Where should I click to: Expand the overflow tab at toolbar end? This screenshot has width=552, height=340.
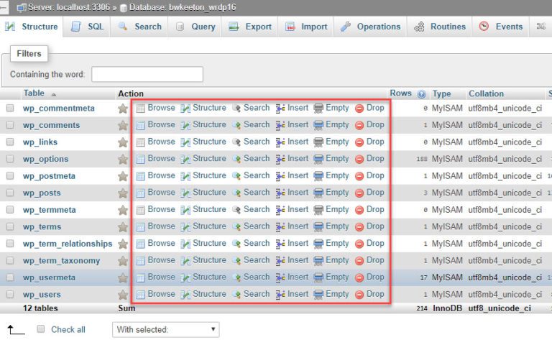point(540,27)
